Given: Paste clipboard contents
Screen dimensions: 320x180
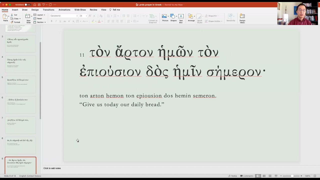Looking at the screenshot, I should (5, 18).
